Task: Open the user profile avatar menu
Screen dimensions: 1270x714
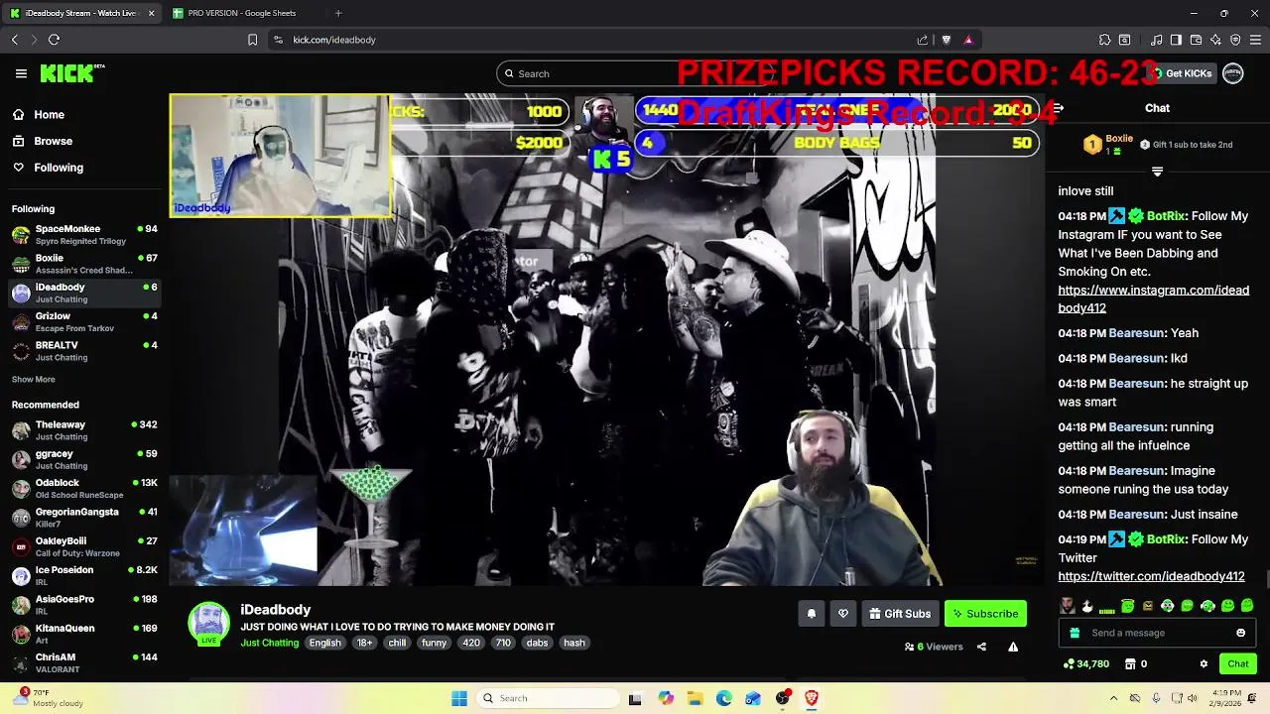Action: point(1233,73)
